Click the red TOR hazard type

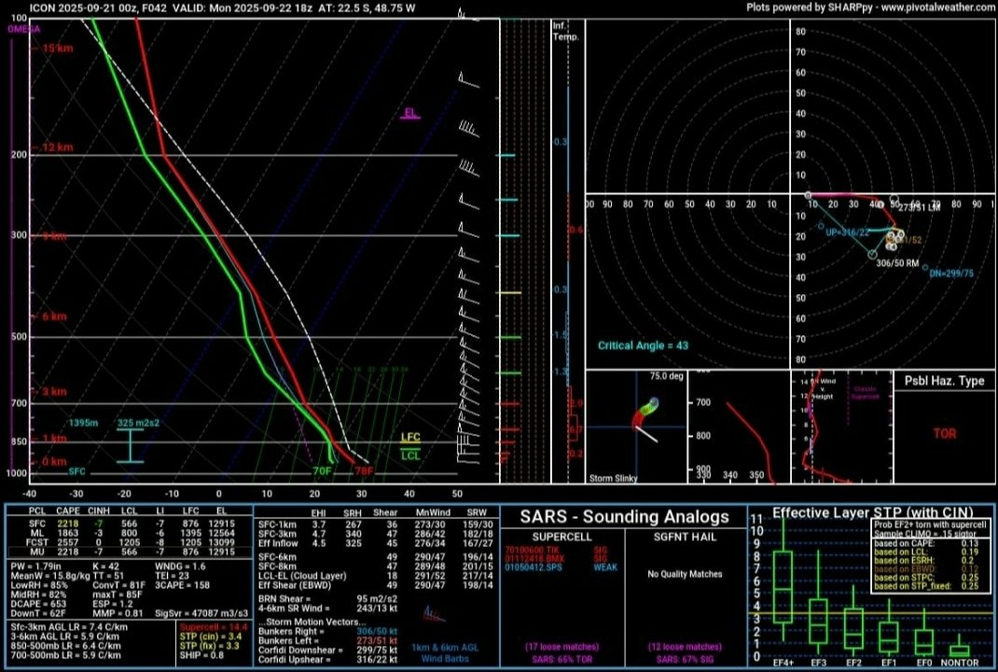pyautogui.click(x=944, y=434)
